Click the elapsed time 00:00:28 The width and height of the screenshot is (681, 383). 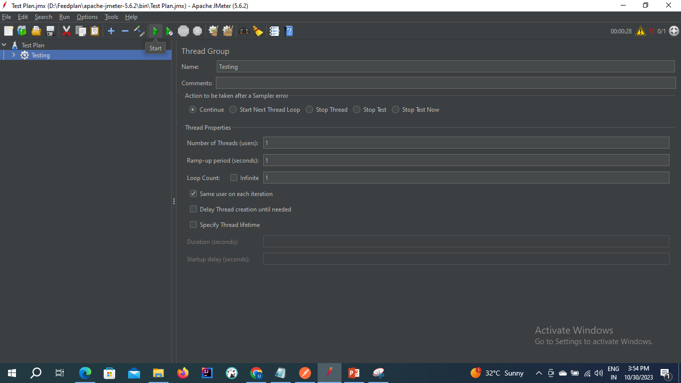pyautogui.click(x=621, y=31)
